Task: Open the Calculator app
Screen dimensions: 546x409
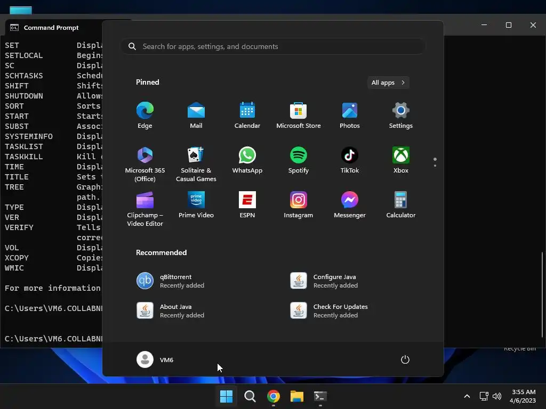Action: tap(401, 205)
